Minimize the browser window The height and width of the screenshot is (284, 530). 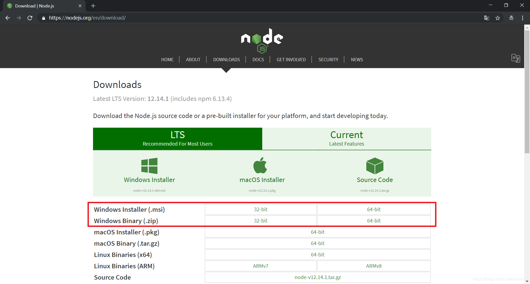(x=491, y=5)
